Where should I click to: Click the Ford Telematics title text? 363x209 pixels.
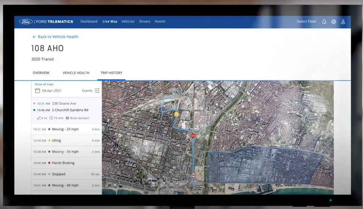pyautogui.click(x=54, y=22)
